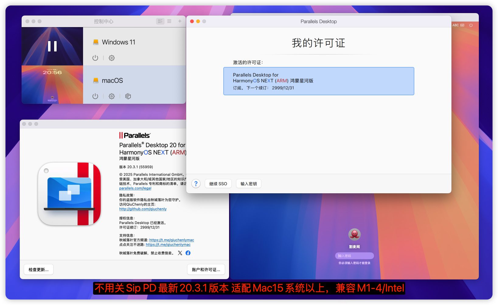498x305 pixels.
Task: Click the macOS VM snapshots stack icon
Action: tap(128, 96)
